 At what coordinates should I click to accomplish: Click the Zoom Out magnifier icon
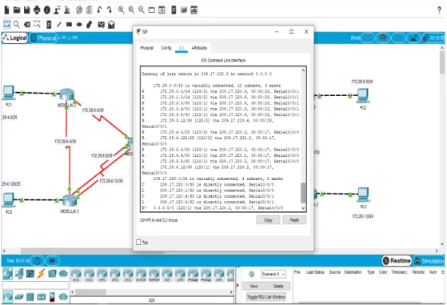coord(142,10)
